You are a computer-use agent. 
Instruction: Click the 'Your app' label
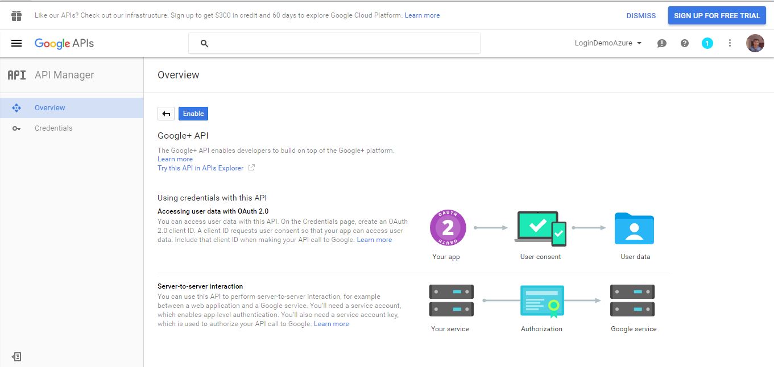click(446, 257)
